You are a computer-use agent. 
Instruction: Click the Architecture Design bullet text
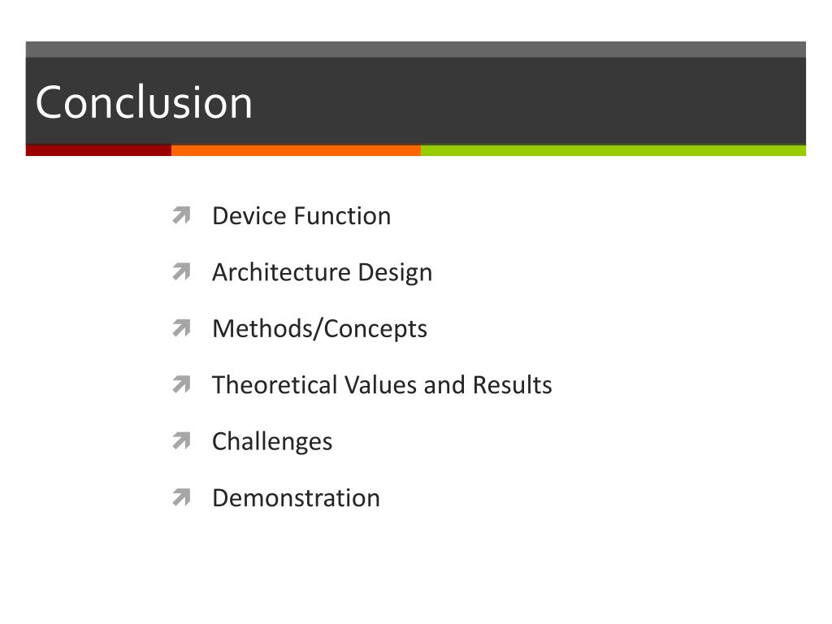[322, 273]
